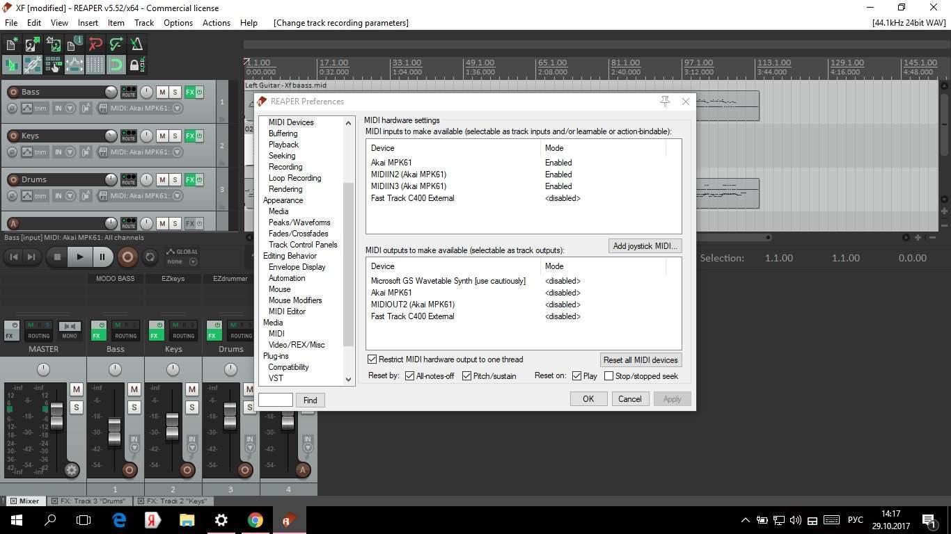Click the New Project toolbar icon
951x534 pixels.
point(11,44)
